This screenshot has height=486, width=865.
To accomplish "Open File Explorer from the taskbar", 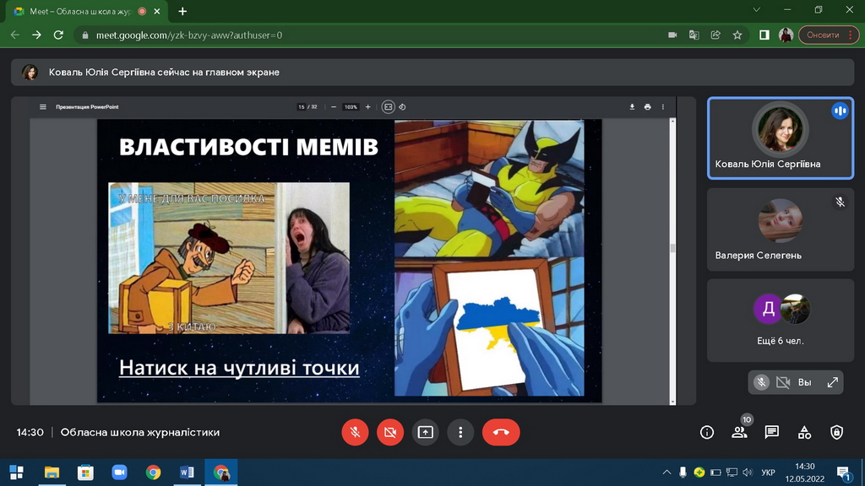I will pyautogui.click(x=52, y=472).
